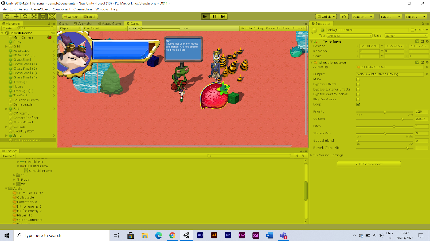This screenshot has width=430, height=241.
Task: Open the Tag dropdown
Action: point(349,36)
